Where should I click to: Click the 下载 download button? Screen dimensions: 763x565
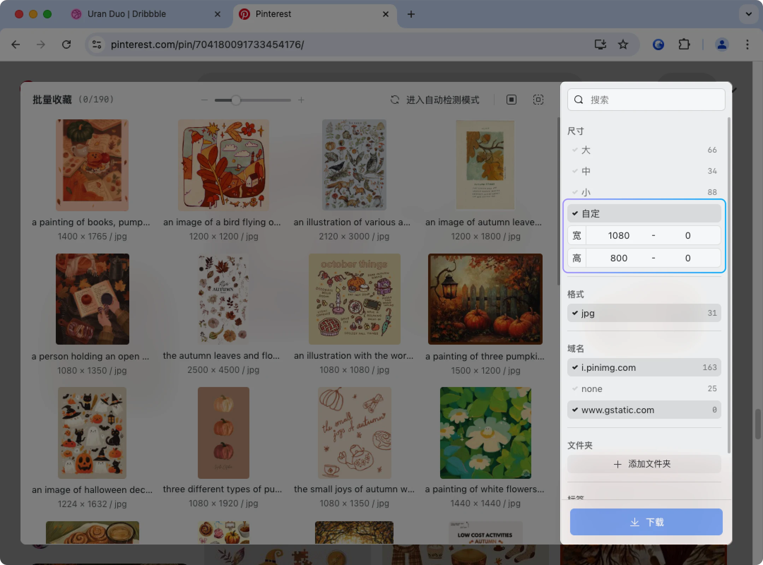click(x=646, y=522)
